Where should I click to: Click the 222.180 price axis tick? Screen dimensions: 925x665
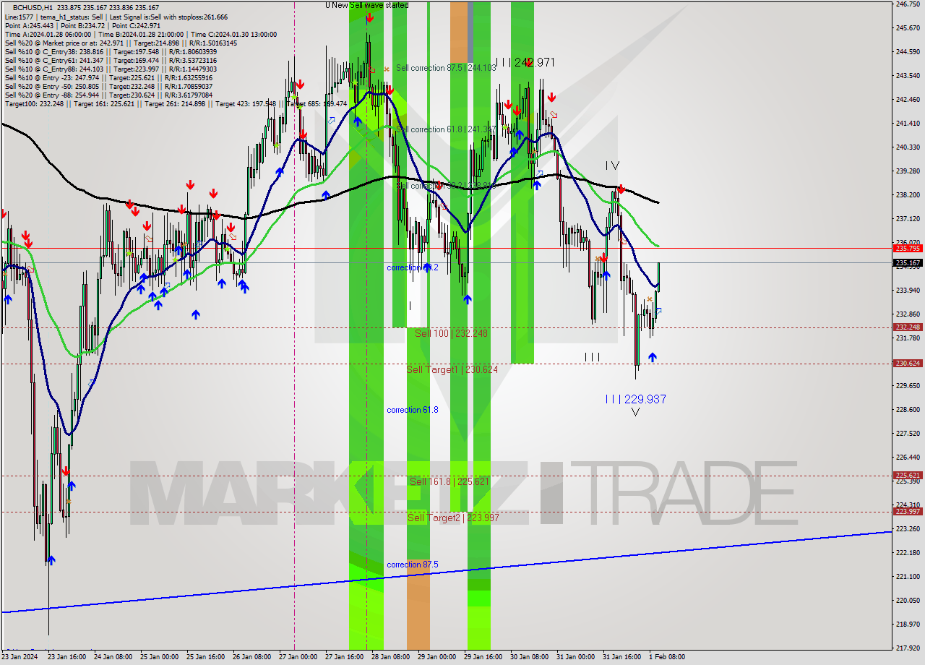pos(908,552)
